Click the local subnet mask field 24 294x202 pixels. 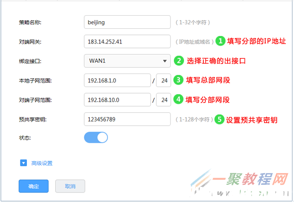164,80
